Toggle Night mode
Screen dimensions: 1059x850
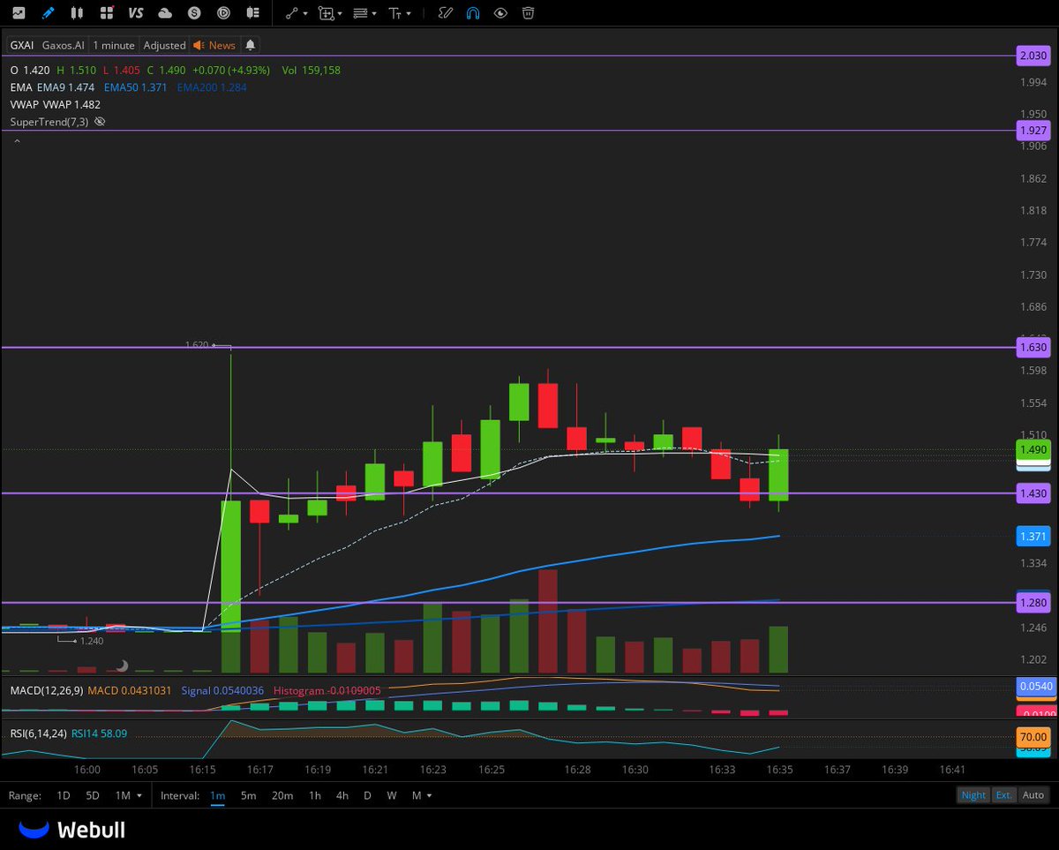tap(973, 794)
